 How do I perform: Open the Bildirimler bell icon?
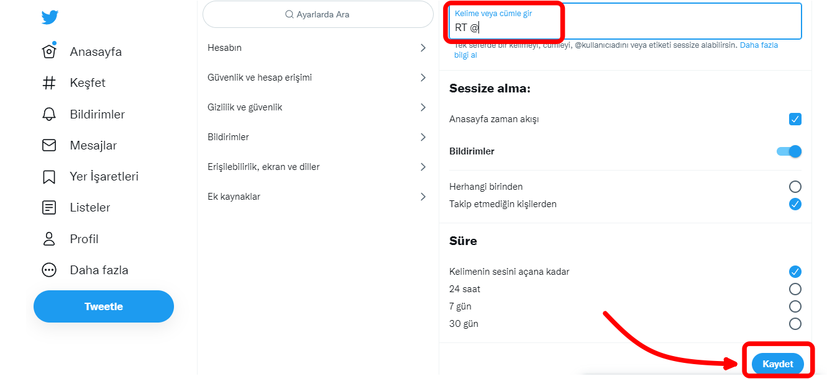coord(49,115)
